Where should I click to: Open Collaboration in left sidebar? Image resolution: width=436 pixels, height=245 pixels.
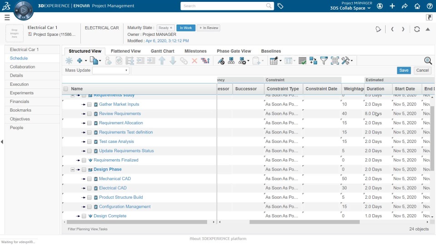point(23,67)
